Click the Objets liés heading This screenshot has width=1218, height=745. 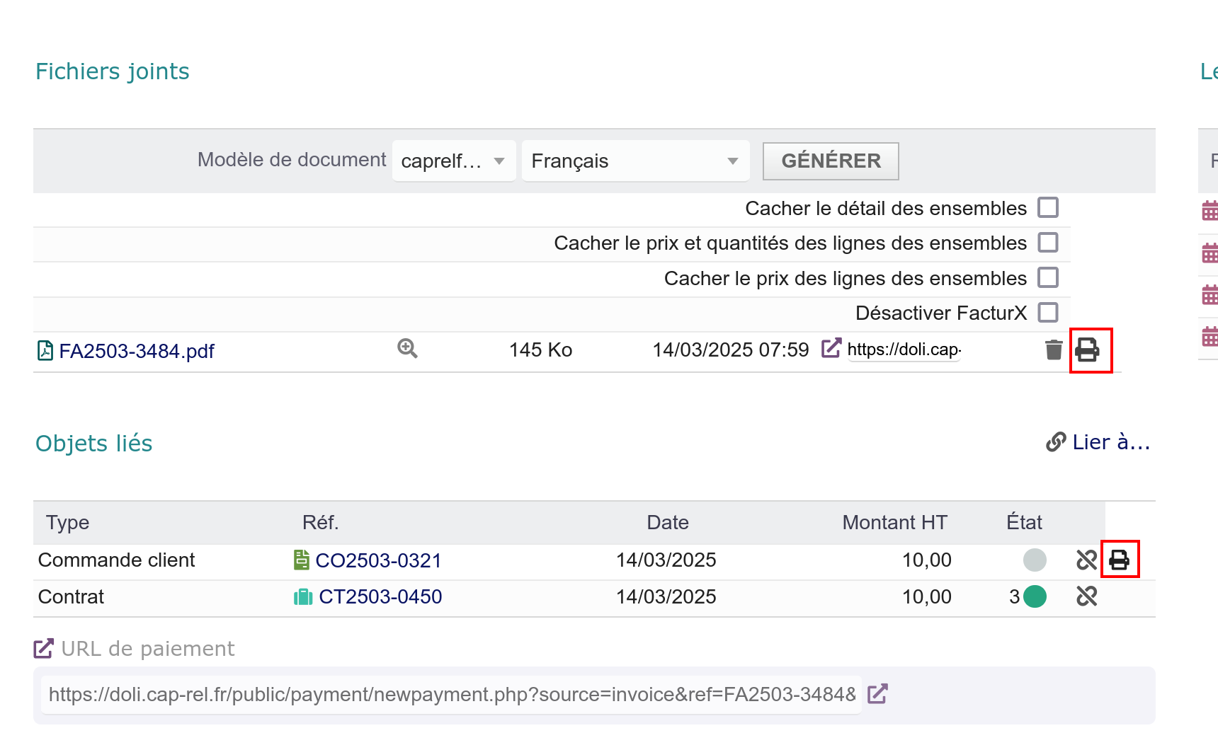(94, 444)
